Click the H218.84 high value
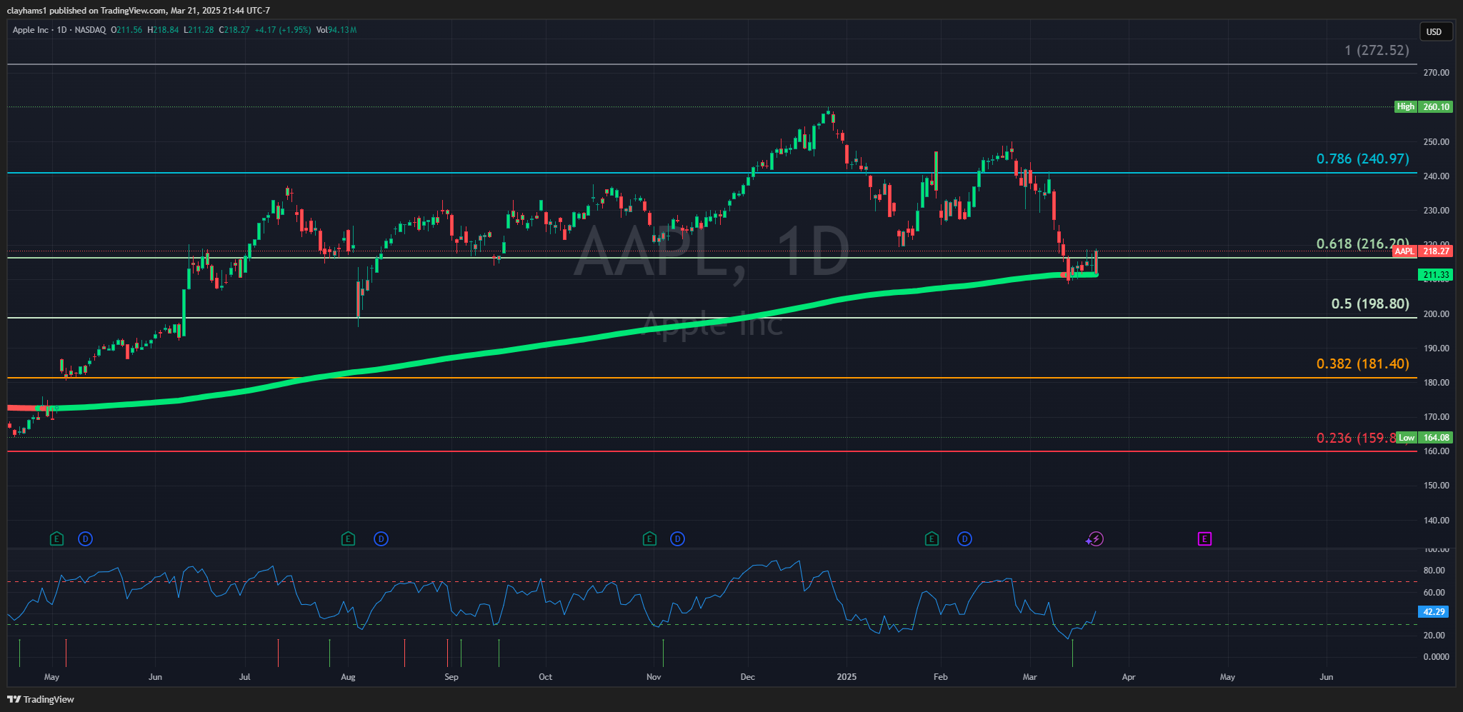This screenshot has width=1463, height=712. [x=163, y=30]
